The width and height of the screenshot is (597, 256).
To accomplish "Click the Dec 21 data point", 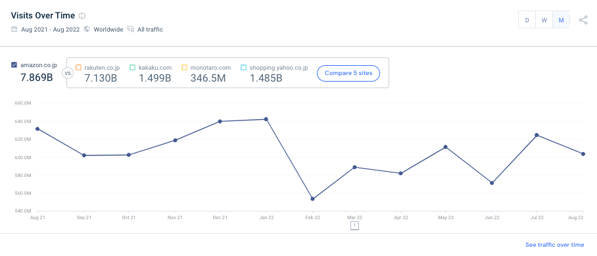I will 220,122.
